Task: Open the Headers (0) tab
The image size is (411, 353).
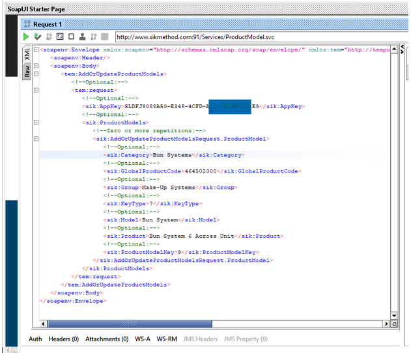Action: point(63,339)
